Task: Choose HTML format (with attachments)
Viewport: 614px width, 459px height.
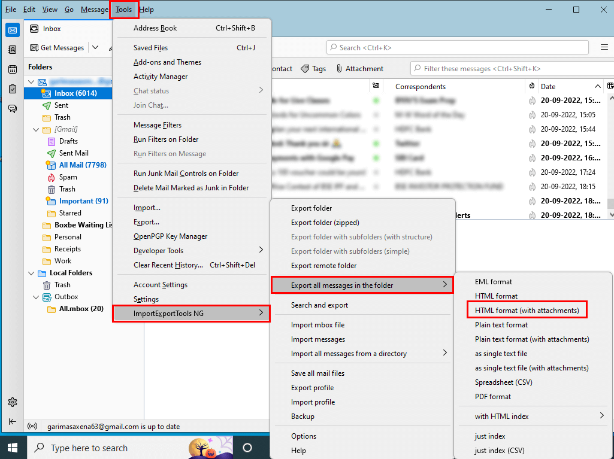Action: tap(527, 311)
